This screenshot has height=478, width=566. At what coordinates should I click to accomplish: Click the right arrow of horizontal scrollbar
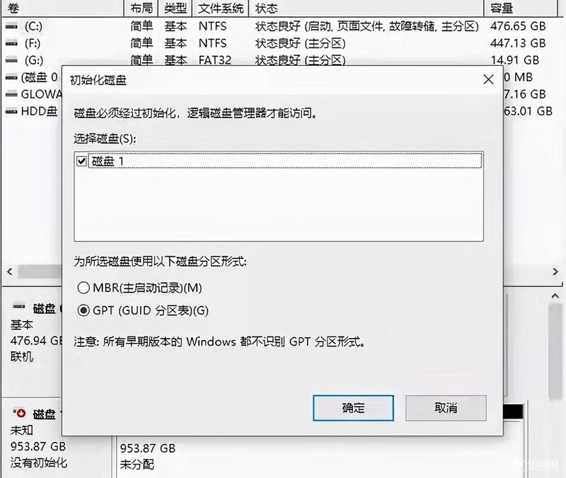(x=555, y=272)
